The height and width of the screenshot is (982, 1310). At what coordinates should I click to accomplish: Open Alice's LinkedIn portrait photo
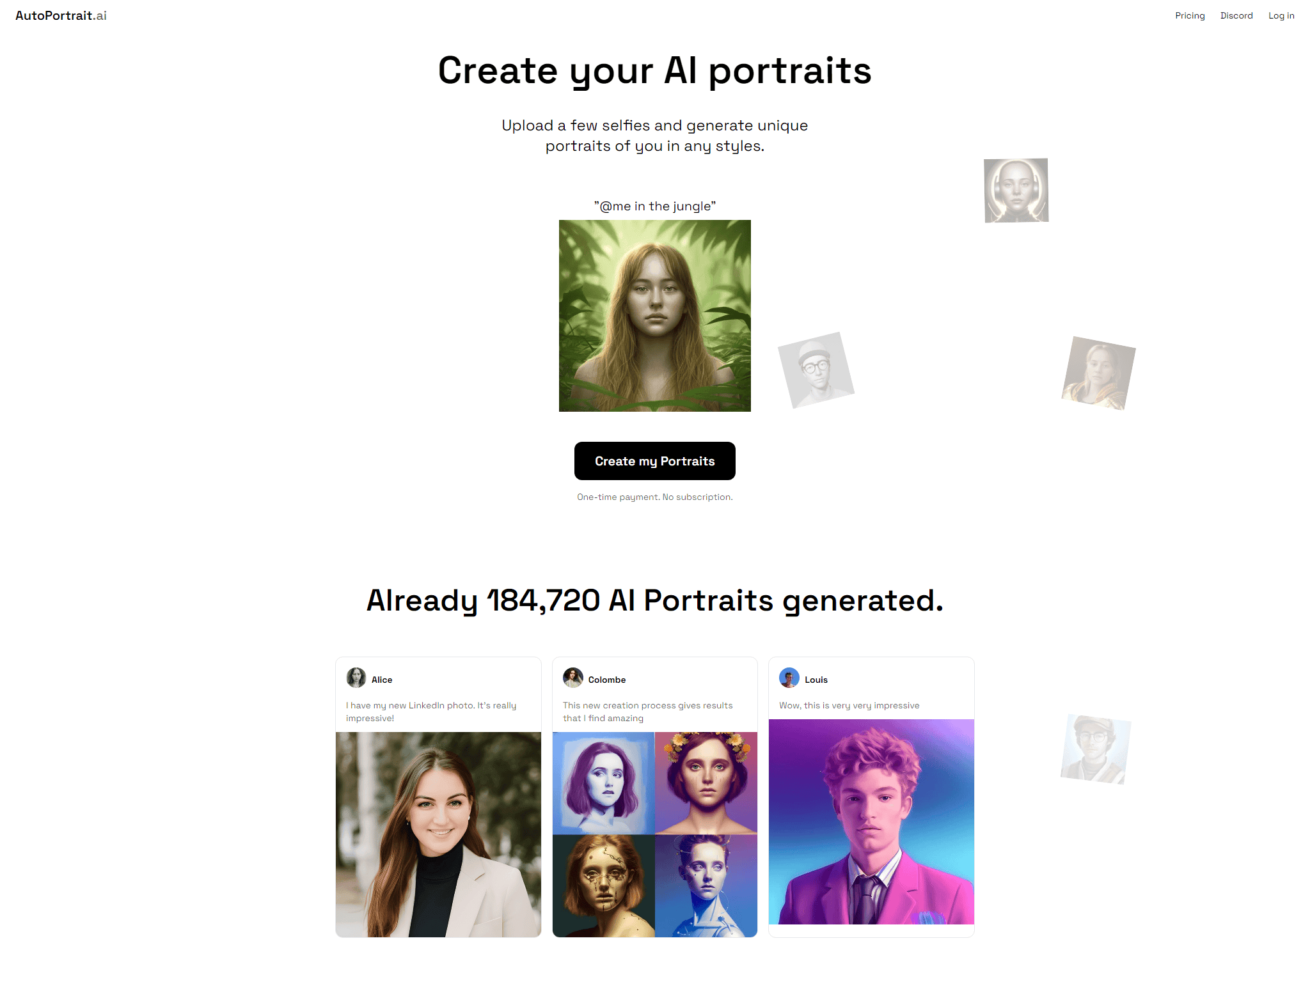tap(438, 834)
